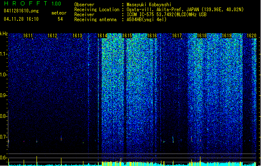Image resolution: width=261 pixels, height=166 pixels.
Task: Select the receiver text ICOM IC-575 53.7492 MHz USB
Action: pyautogui.click(x=166, y=15)
